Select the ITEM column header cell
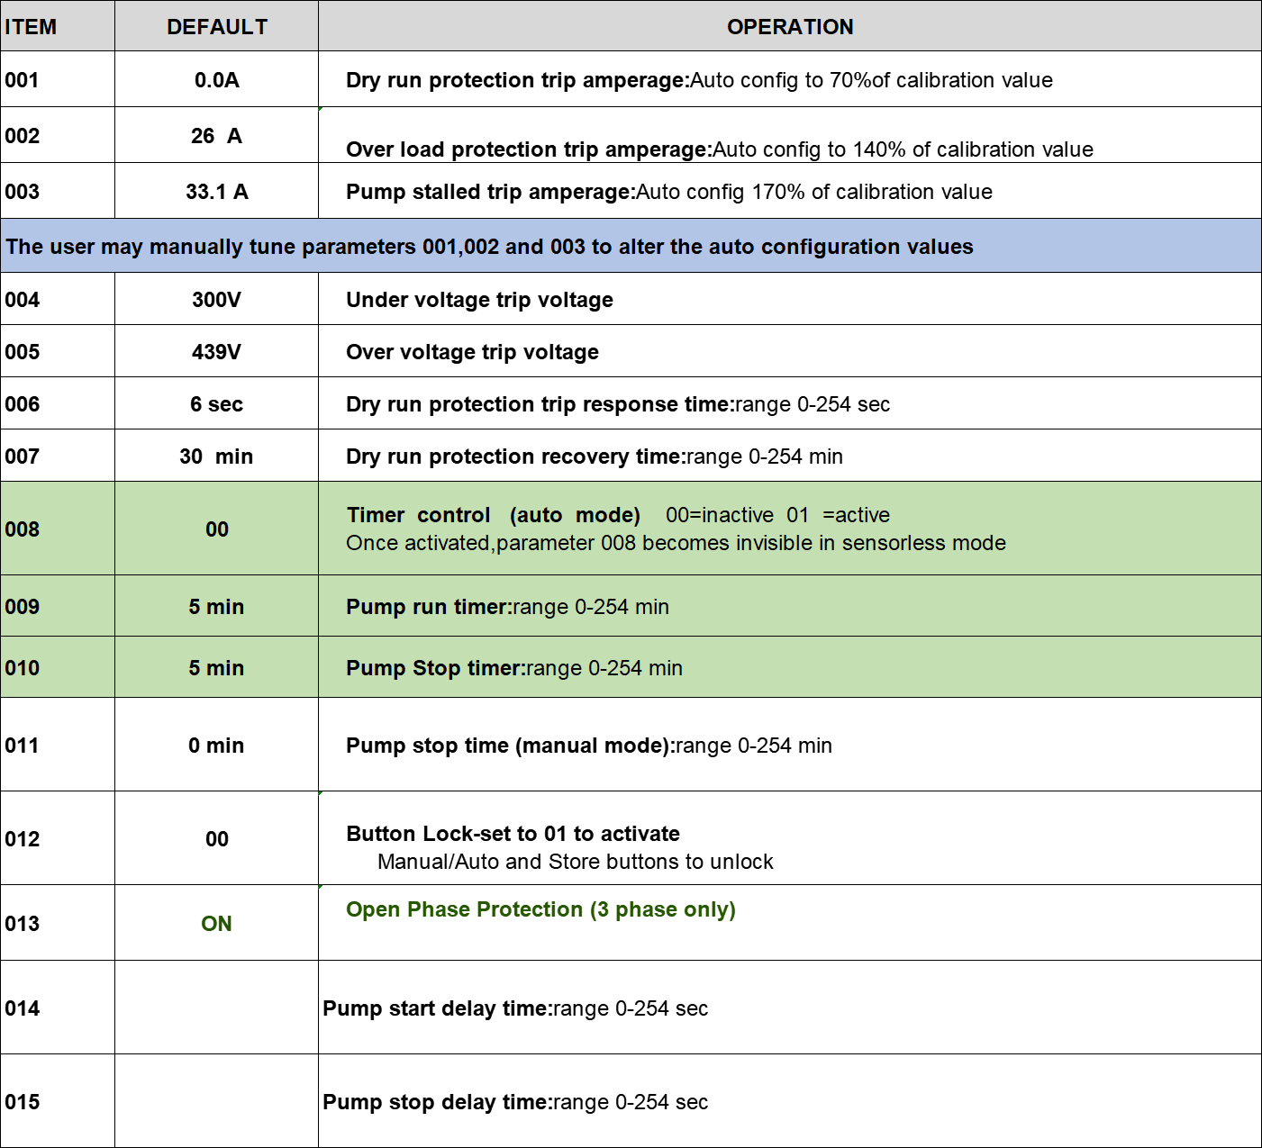The height and width of the screenshot is (1148, 1262). tap(58, 26)
